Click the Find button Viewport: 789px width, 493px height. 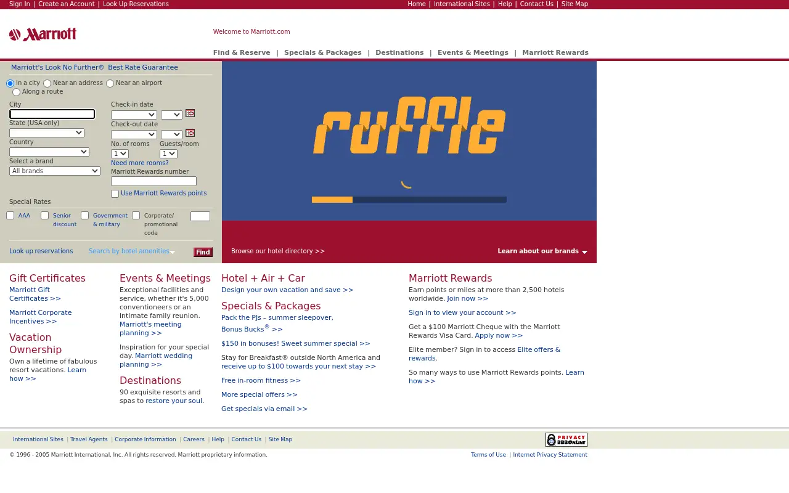pos(203,252)
